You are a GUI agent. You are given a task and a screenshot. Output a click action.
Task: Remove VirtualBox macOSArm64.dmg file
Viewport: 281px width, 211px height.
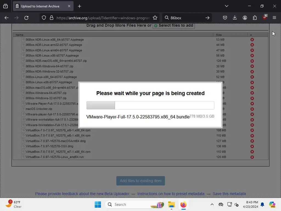pos(252,141)
